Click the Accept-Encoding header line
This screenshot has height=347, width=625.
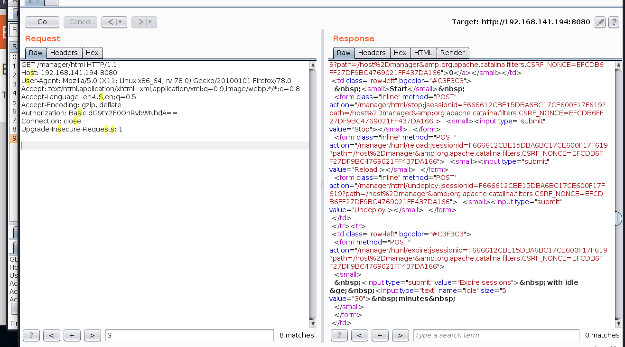pos(71,105)
